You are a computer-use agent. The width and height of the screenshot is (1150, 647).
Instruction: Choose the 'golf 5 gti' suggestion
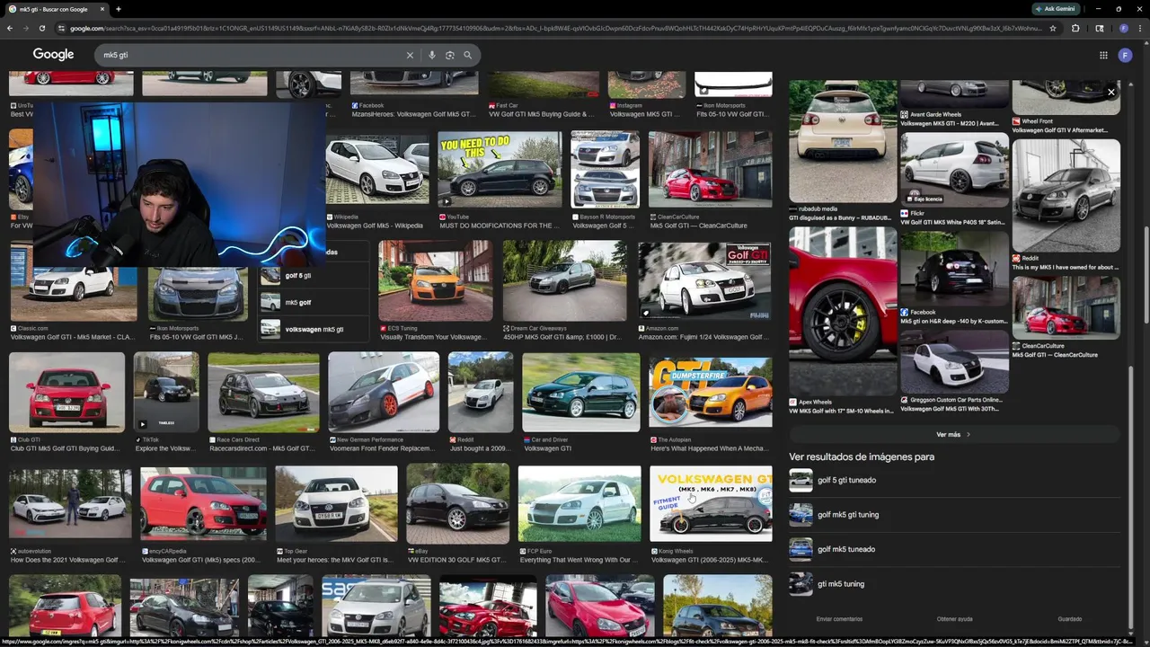(314, 276)
